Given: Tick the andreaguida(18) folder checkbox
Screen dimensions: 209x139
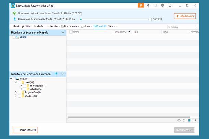Looking at the screenshot, I should pyautogui.click(x=25, y=86).
